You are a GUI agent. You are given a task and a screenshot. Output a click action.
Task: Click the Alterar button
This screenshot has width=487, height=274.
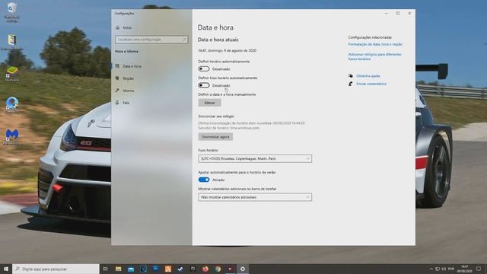pyautogui.click(x=210, y=103)
